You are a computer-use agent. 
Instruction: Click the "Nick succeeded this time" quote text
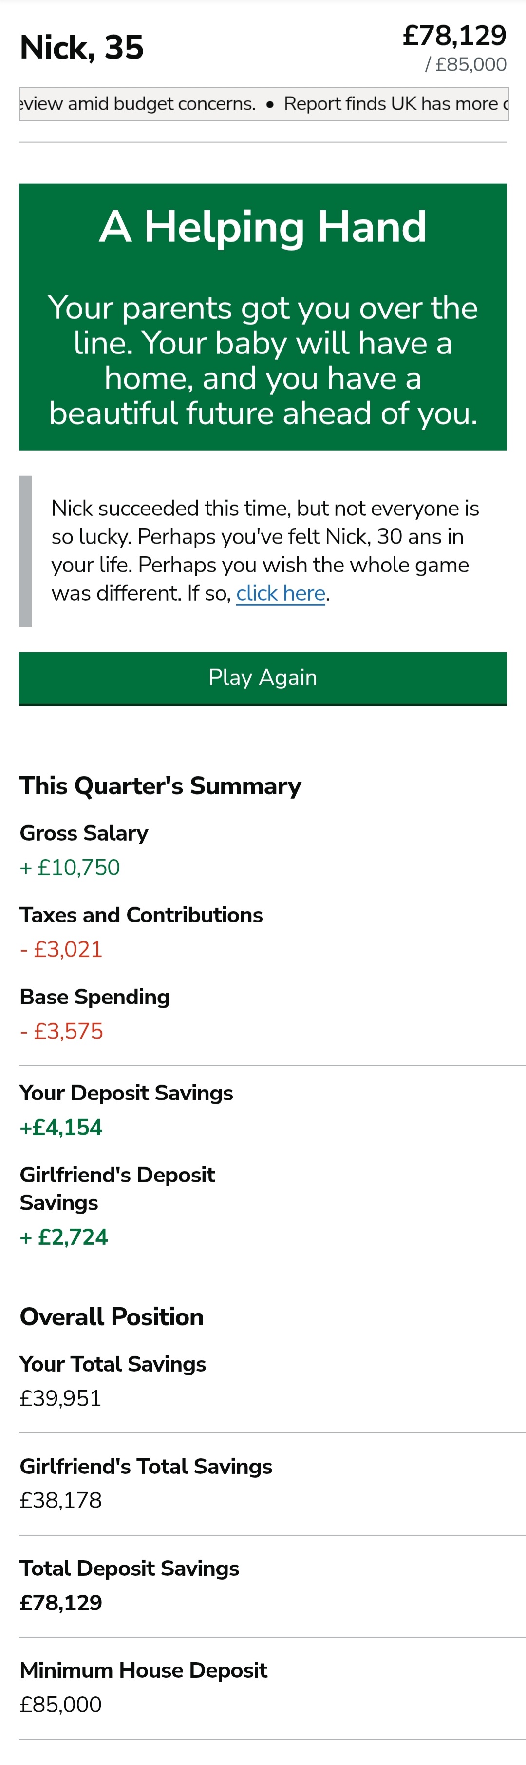click(x=265, y=550)
